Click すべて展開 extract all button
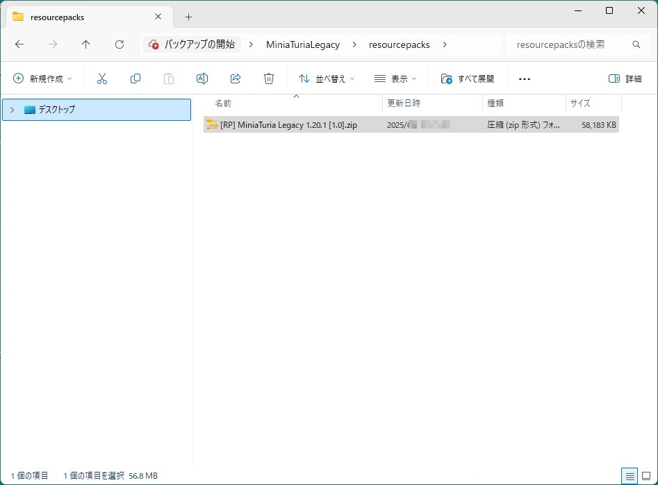The height and width of the screenshot is (485, 658). 468,79
